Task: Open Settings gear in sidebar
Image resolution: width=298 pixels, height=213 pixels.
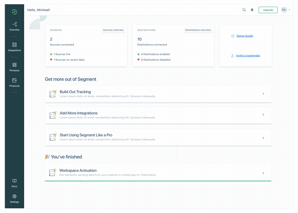Action: pos(14,199)
